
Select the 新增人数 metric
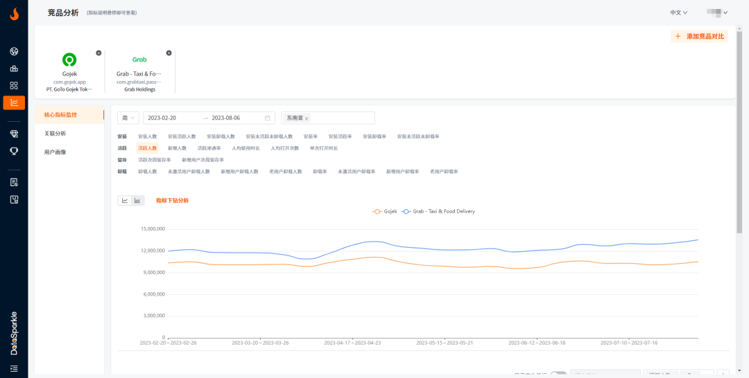coord(178,148)
